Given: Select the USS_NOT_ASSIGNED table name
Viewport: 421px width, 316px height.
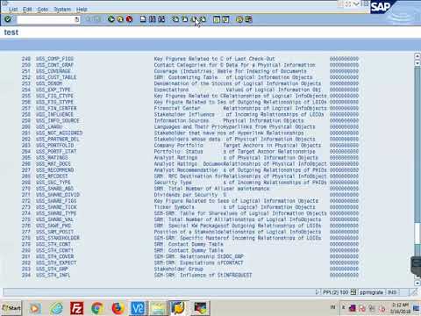Looking at the screenshot, I should coord(59,133).
